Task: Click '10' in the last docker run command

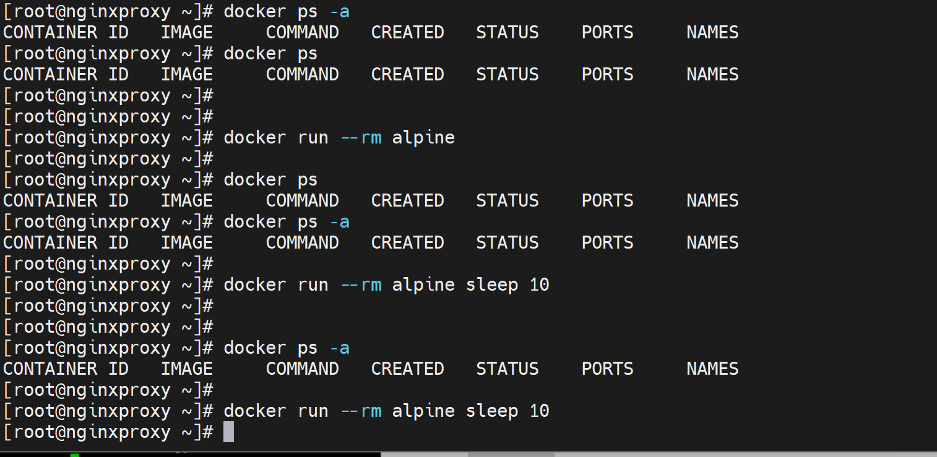Action: click(x=539, y=411)
